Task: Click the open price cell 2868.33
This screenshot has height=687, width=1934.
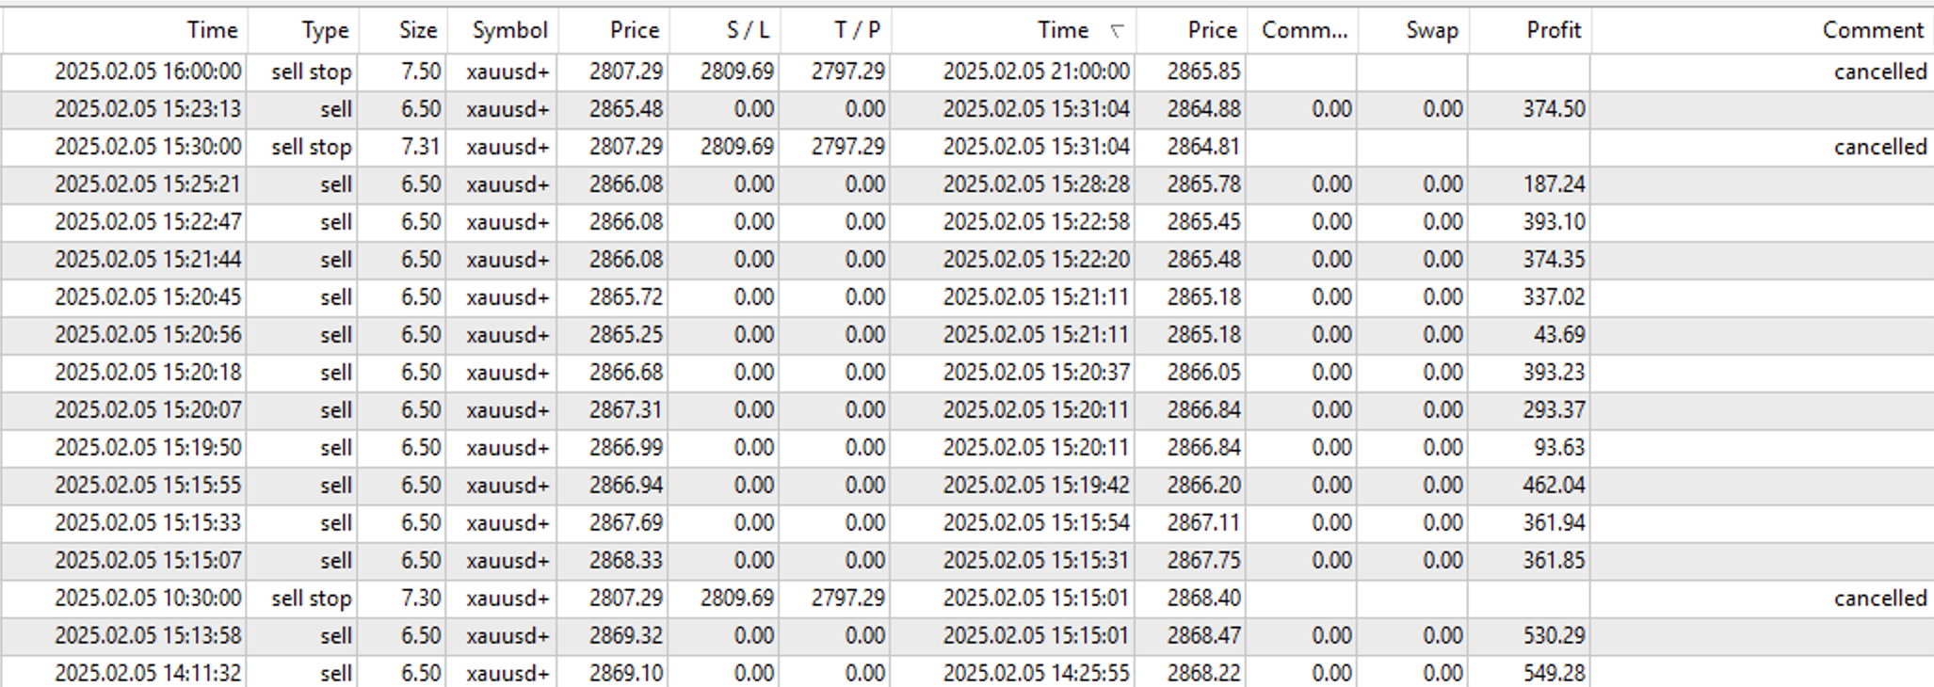Action: click(x=625, y=561)
